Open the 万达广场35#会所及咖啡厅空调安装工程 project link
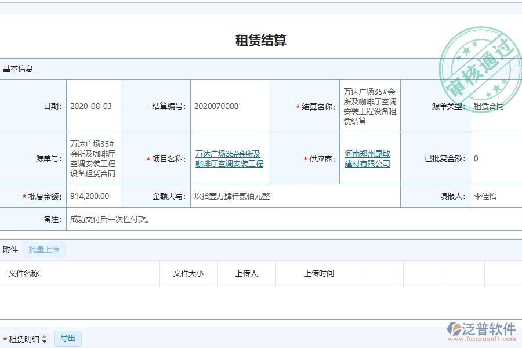 click(229, 158)
